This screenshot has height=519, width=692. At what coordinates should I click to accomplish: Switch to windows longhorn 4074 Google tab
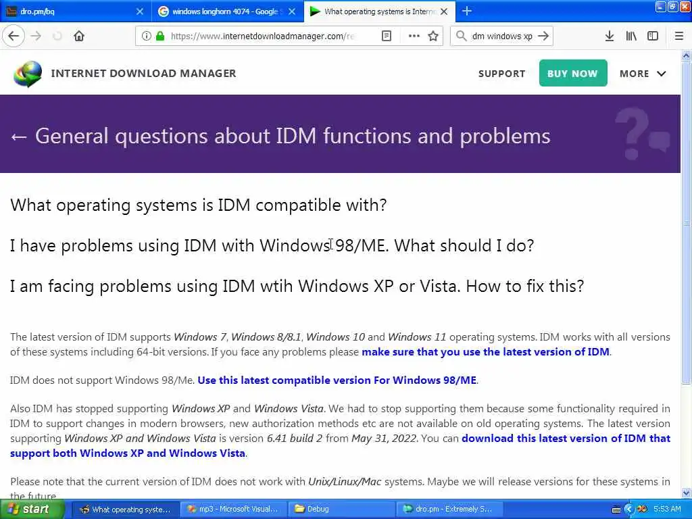228,11
